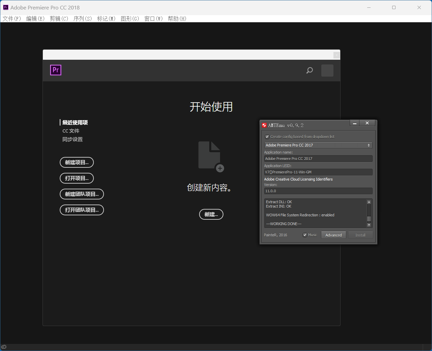432x351 pixels.
Task: Click the Install button in AMTEmu
Action: 360,235
